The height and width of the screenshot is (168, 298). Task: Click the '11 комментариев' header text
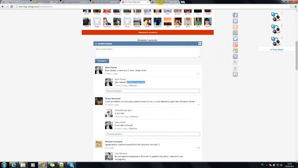coord(103,43)
